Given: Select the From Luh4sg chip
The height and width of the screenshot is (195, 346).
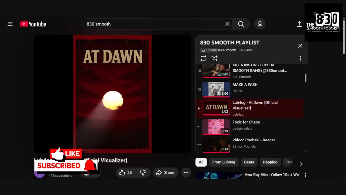Looking at the screenshot, I should (x=224, y=162).
